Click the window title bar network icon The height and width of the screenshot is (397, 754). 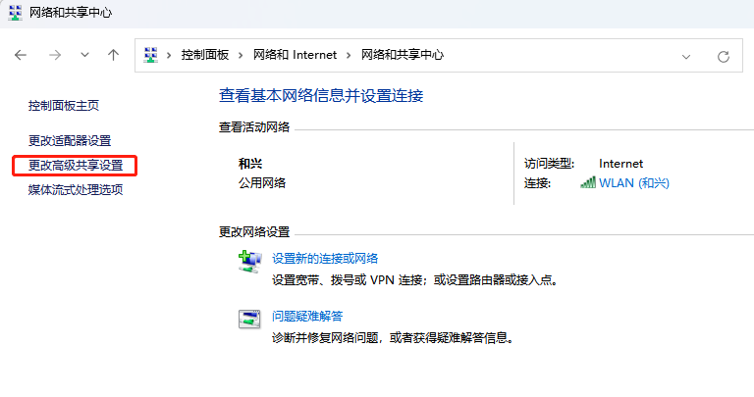pos(15,14)
